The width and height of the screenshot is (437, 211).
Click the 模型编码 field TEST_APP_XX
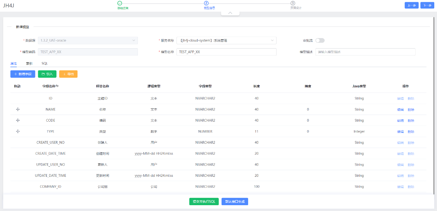[88, 52]
